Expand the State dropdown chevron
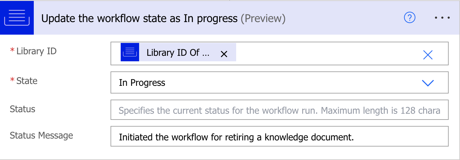Viewport: 460px width, 160px height. (x=428, y=83)
